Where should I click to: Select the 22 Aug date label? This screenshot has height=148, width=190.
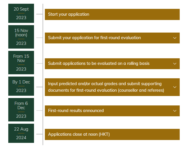(21, 129)
